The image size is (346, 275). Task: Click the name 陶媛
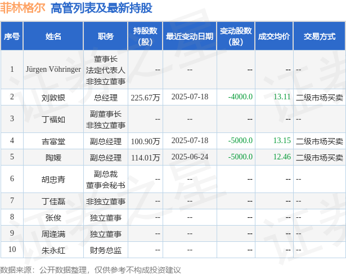tap(53, 158)
